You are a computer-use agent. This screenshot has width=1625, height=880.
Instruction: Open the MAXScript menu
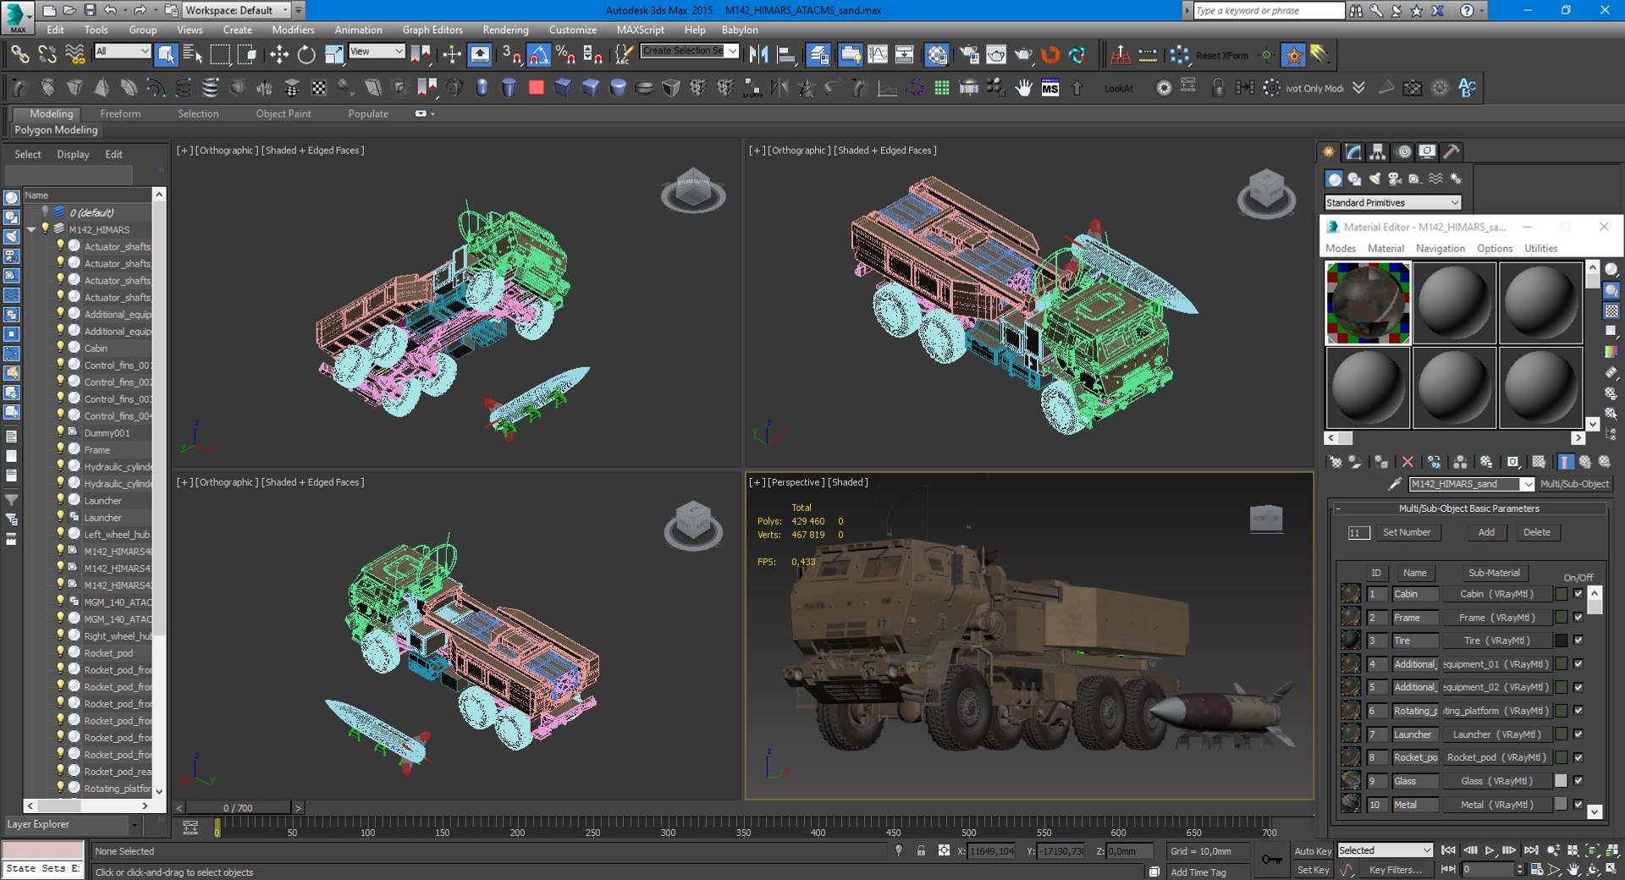[x=640, y=30]
